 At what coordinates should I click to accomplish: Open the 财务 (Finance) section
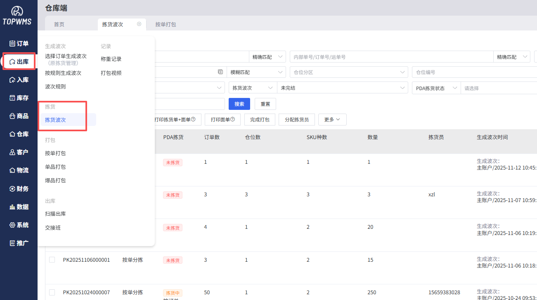click(19, 188)
